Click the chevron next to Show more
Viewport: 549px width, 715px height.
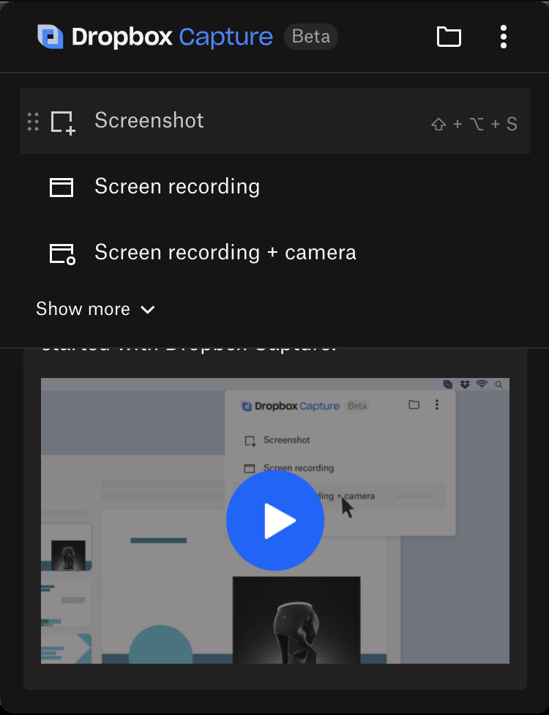pos(148,310)
